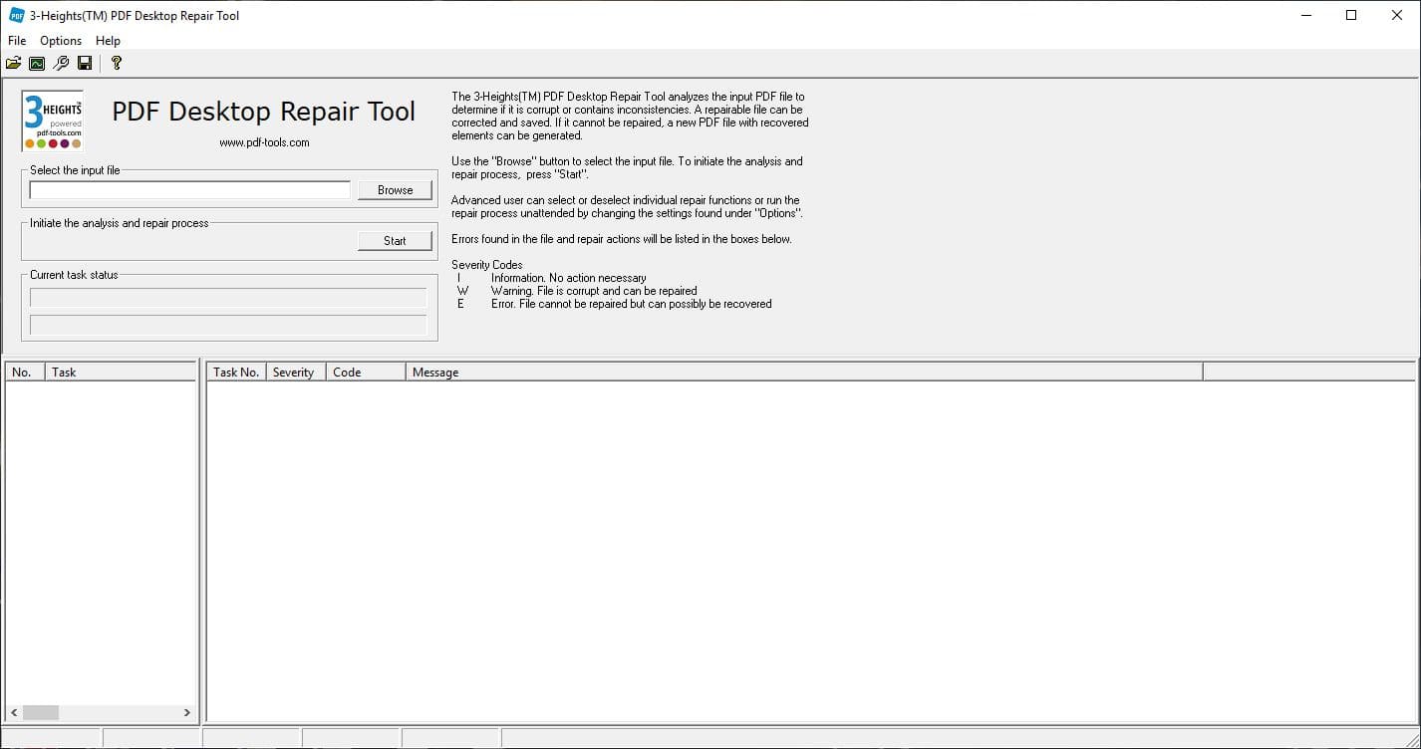
Task: Click the Start button
Action: [395, 241]
